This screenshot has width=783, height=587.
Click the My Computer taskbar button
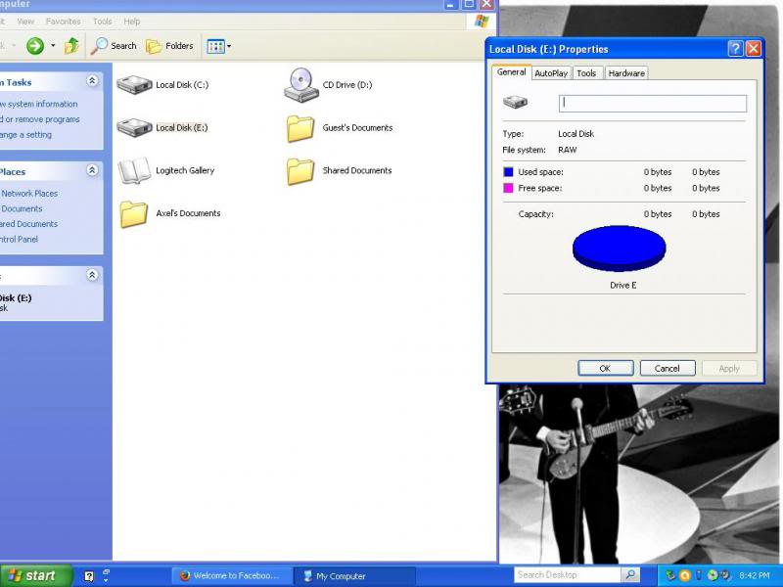[354, 576]
